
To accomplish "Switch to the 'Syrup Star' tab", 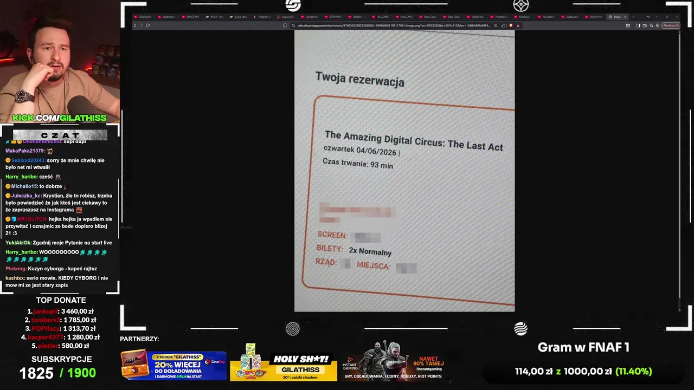I will coord(238,17).
